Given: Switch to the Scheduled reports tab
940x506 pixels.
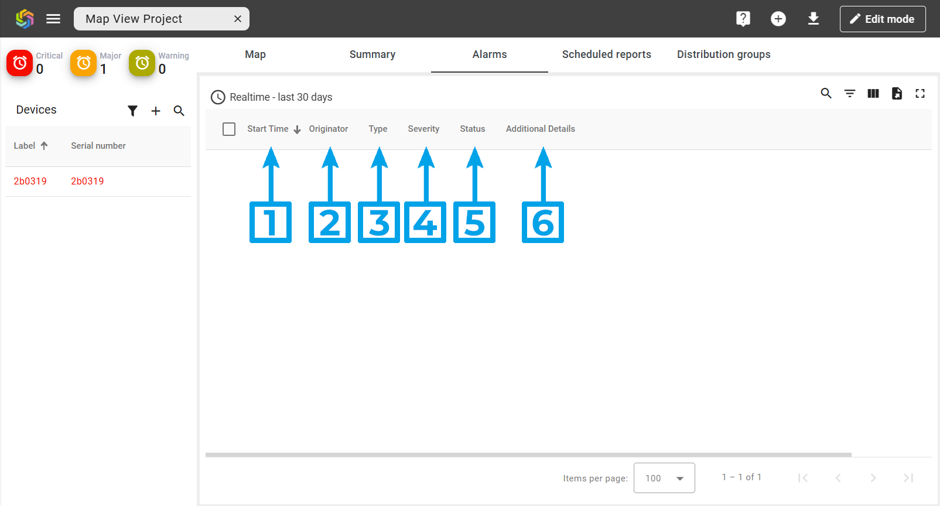Looking at the screenshot, I should click(606, 54).
